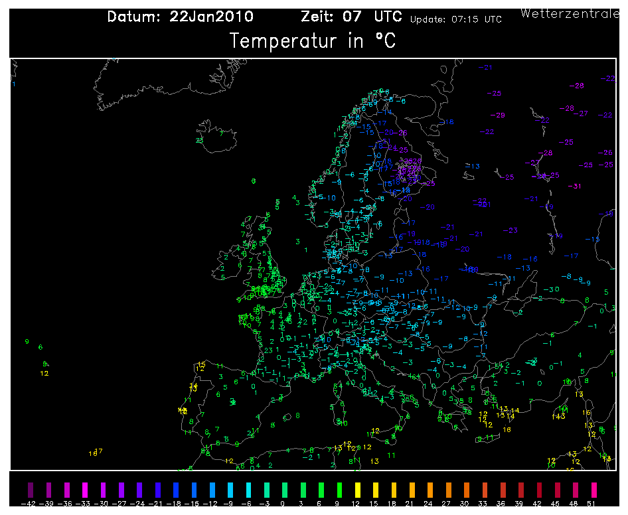628x515 pixels.
Task: Click the Wetterzentrale label
Action: (571, 13)
